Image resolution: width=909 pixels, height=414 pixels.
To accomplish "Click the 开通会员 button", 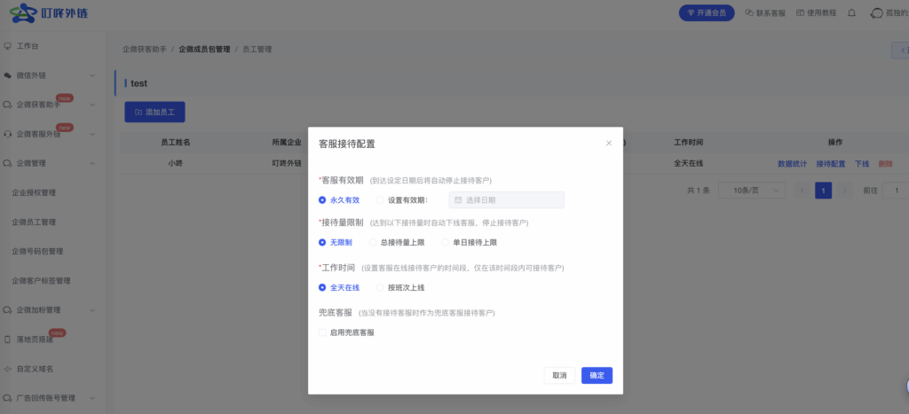I will click(707, 13).
